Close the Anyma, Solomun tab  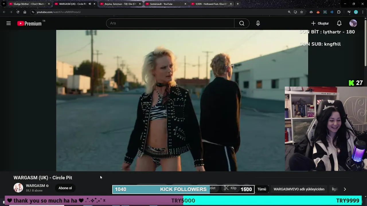[x=140, y=4]
